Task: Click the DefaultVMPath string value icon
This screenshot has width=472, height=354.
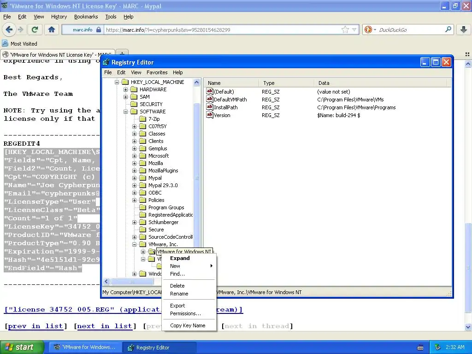Action: pos(210,99)
